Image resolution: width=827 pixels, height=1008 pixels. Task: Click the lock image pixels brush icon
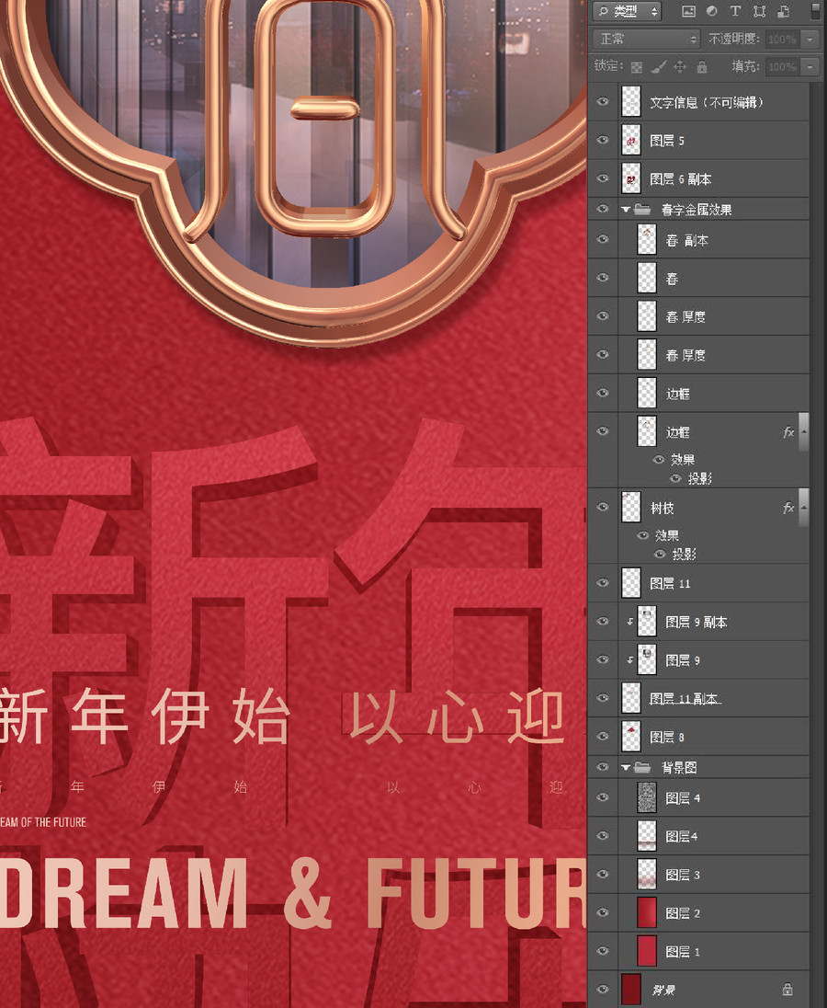point(658,67)
